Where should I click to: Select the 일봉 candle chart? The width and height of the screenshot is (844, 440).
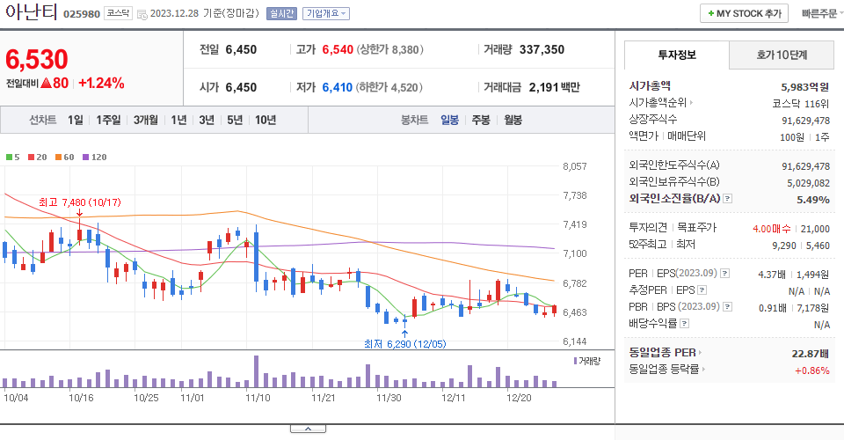(x=449, y=120)
